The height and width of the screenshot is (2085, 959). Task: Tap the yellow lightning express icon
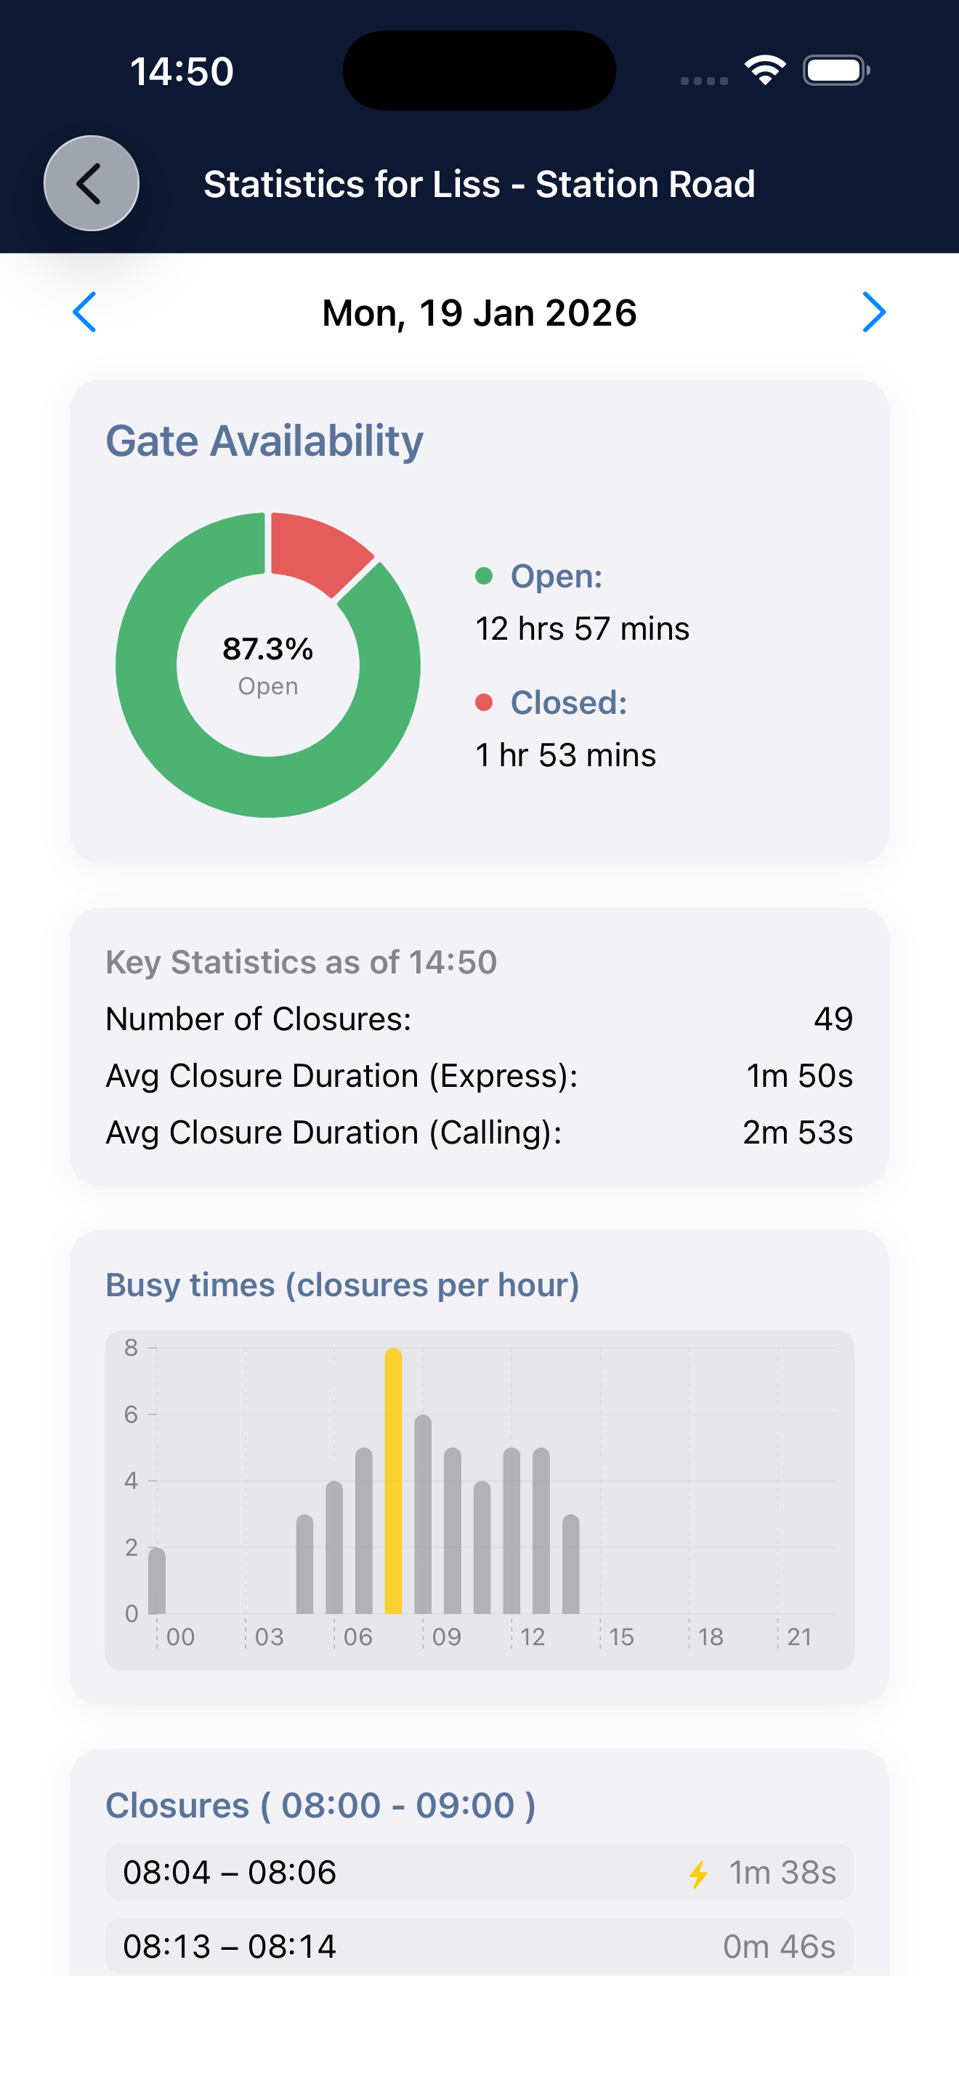(x=699, y=1873)
